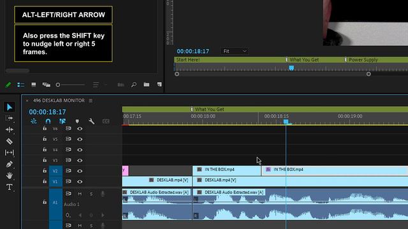Select the Track Select Forward tool
408x229 pixels.
[x=10, y=118]
